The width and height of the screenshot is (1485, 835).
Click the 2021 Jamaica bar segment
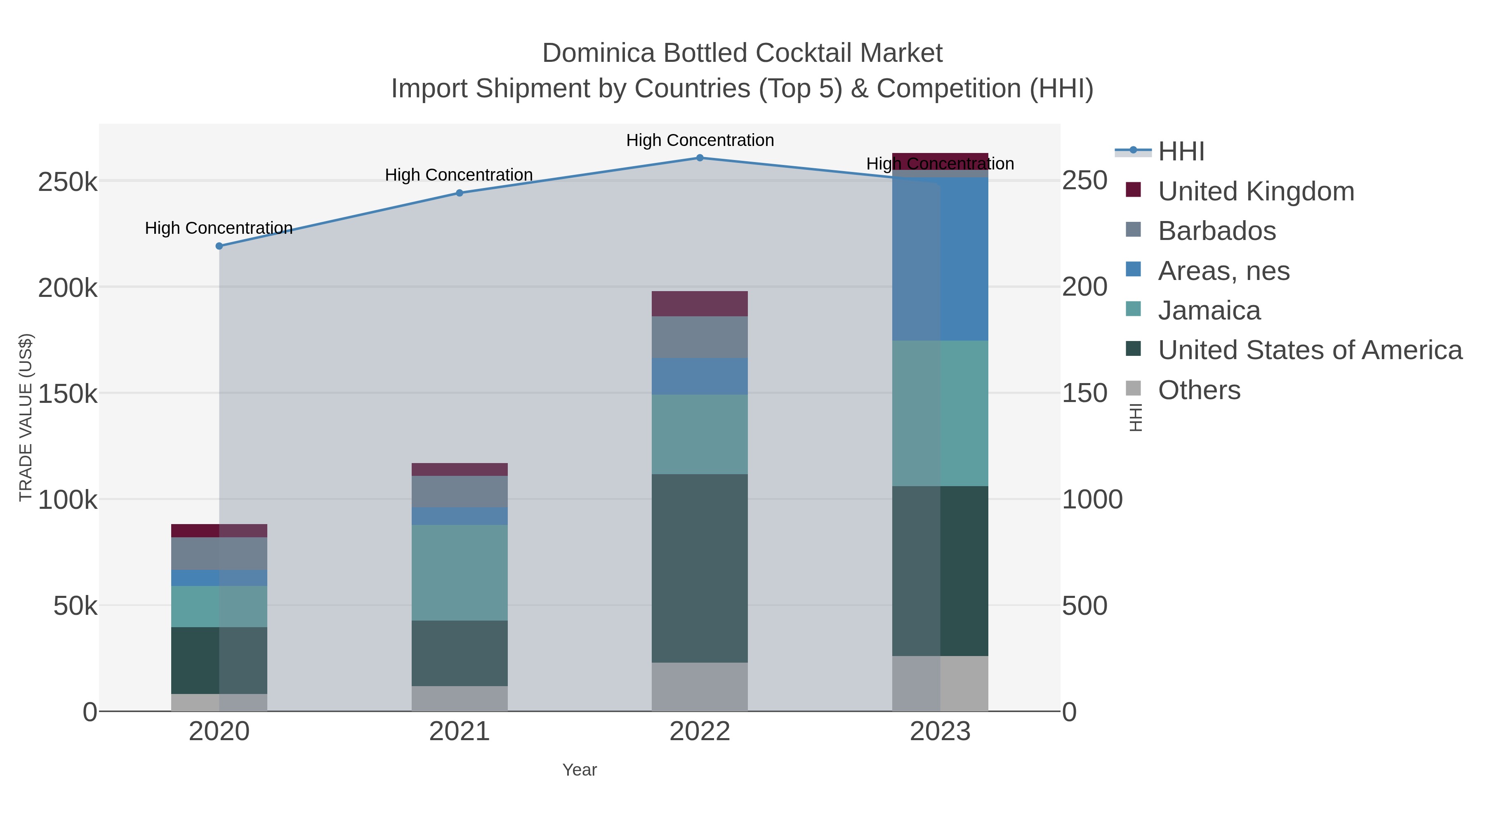[x=460, y=573]
